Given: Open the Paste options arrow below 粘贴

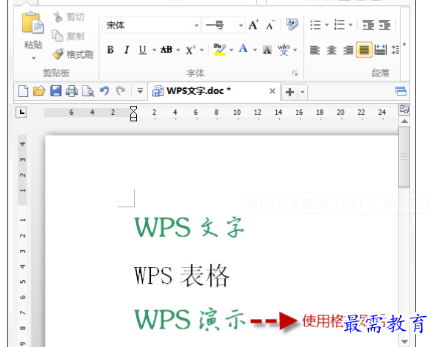Looking at the screenshot, I should coord(33,58).
